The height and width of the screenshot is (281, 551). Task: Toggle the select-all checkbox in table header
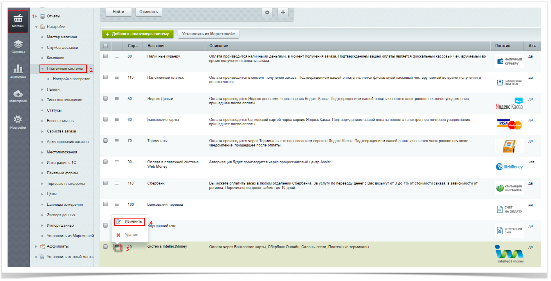click(x=105, y=46)
